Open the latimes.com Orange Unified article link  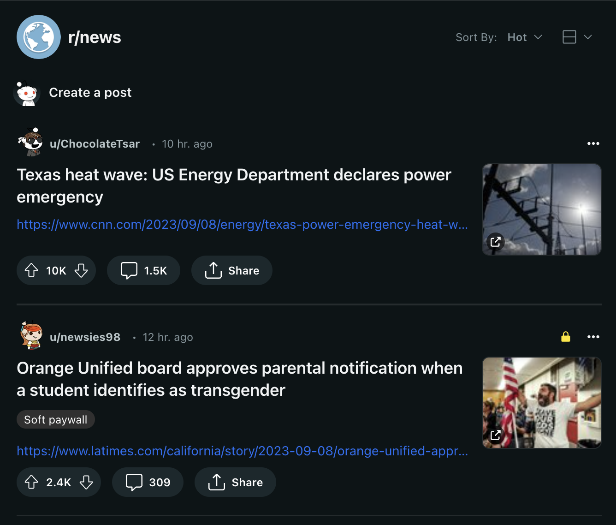(243, 451)
